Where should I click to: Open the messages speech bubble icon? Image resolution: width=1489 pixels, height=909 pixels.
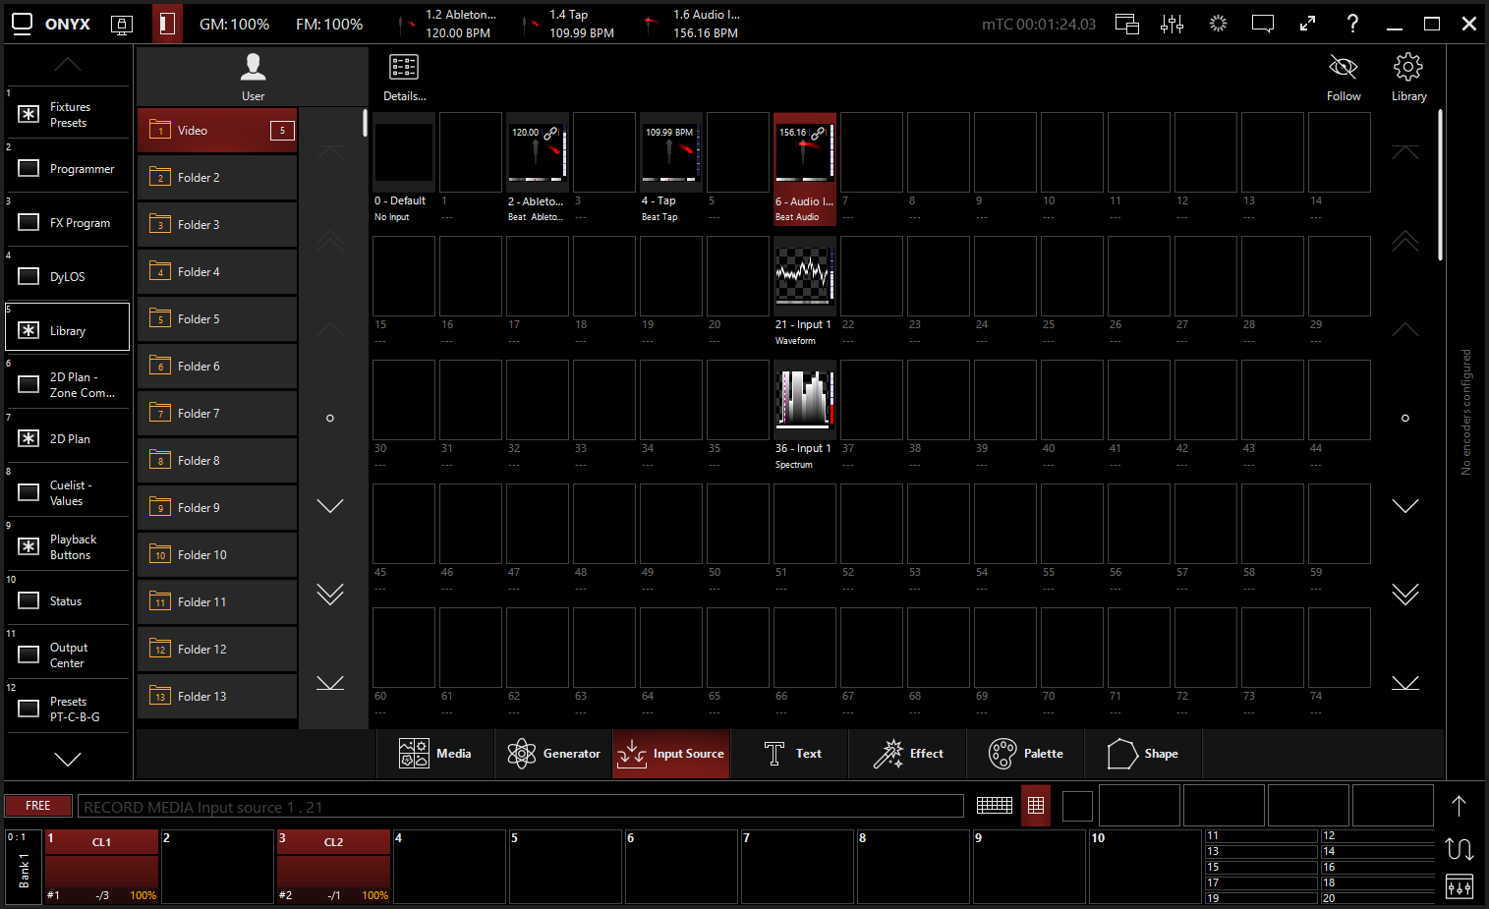[1263, 24]
